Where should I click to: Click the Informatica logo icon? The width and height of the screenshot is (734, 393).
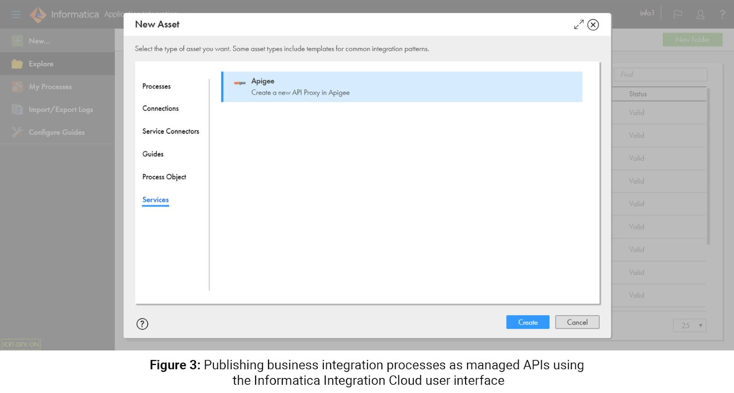click(x=38, y=15)
